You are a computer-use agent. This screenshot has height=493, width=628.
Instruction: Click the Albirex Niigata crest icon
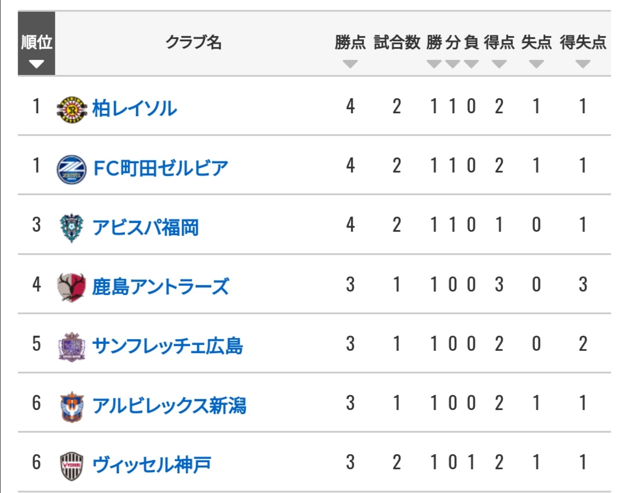pyautogui.click(x=72, y=406)
